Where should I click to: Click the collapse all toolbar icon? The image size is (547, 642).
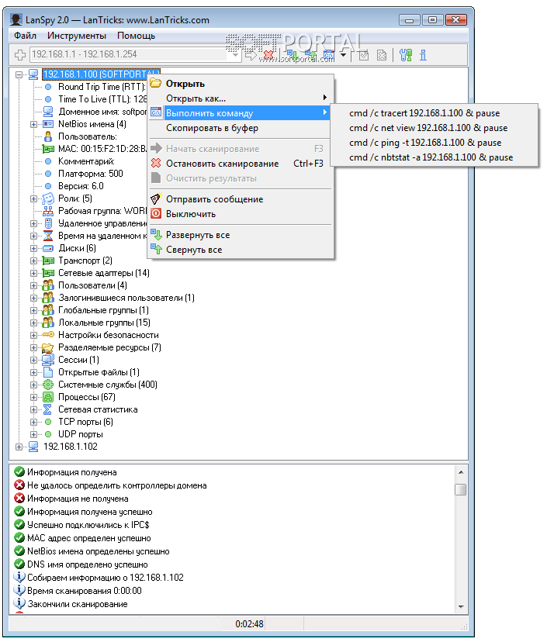coord(311,54)
